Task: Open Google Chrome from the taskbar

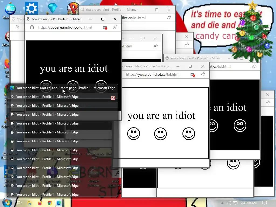Action: point(50,203)
